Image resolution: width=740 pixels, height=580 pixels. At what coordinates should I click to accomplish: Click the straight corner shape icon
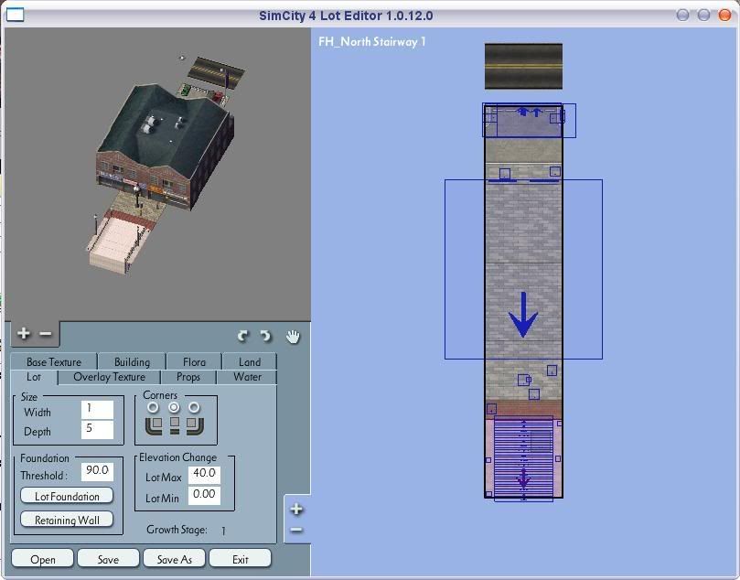[175, 425]
